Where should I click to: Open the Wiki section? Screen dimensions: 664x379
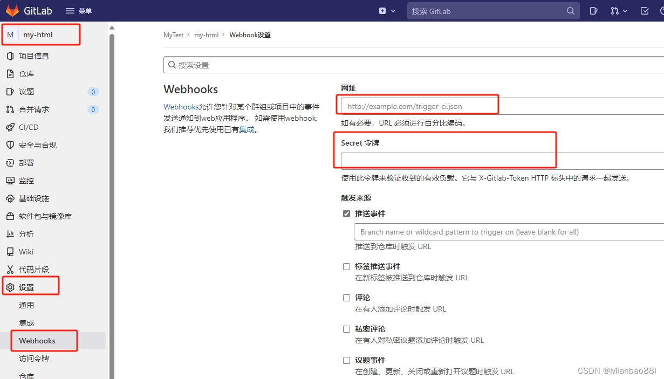coord(27,251)
